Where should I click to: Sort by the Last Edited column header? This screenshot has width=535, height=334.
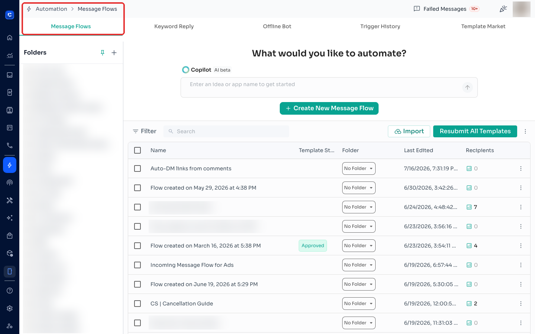pyautogui.click(x=419, y=150)
